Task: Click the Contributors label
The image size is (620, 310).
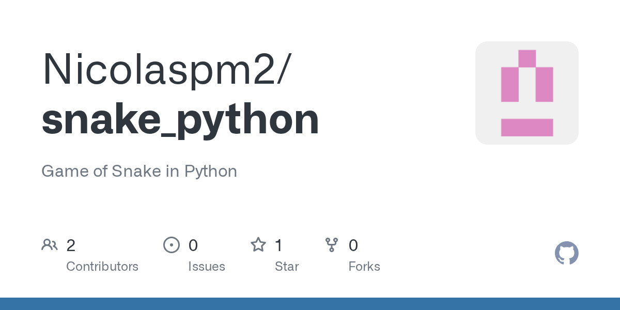Action: coord(102,267)
